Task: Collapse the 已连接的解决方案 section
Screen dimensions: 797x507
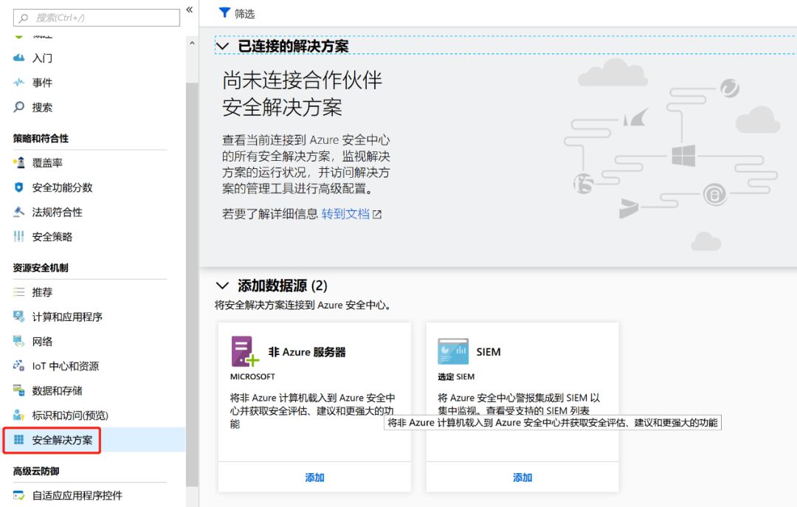Action: (x=222, y=46)
